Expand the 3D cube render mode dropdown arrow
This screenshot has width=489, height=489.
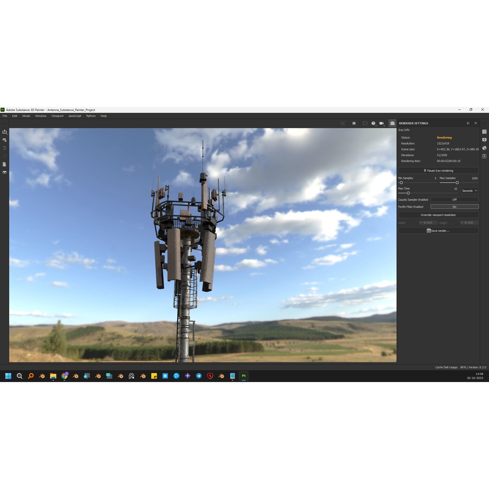(x=376, y=126)
